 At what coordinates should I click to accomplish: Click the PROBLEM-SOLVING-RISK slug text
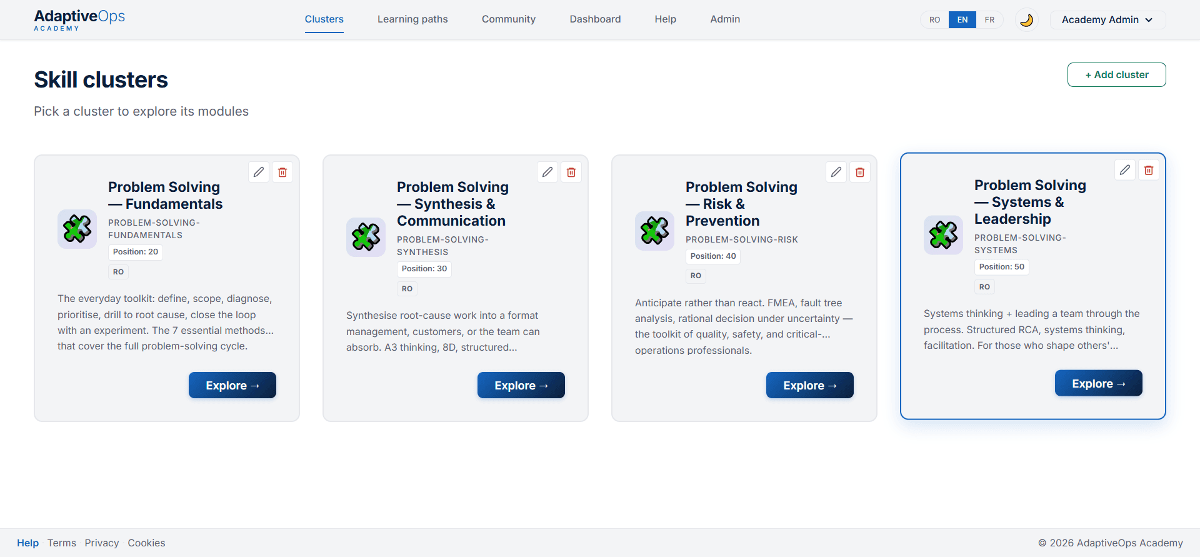742,239
